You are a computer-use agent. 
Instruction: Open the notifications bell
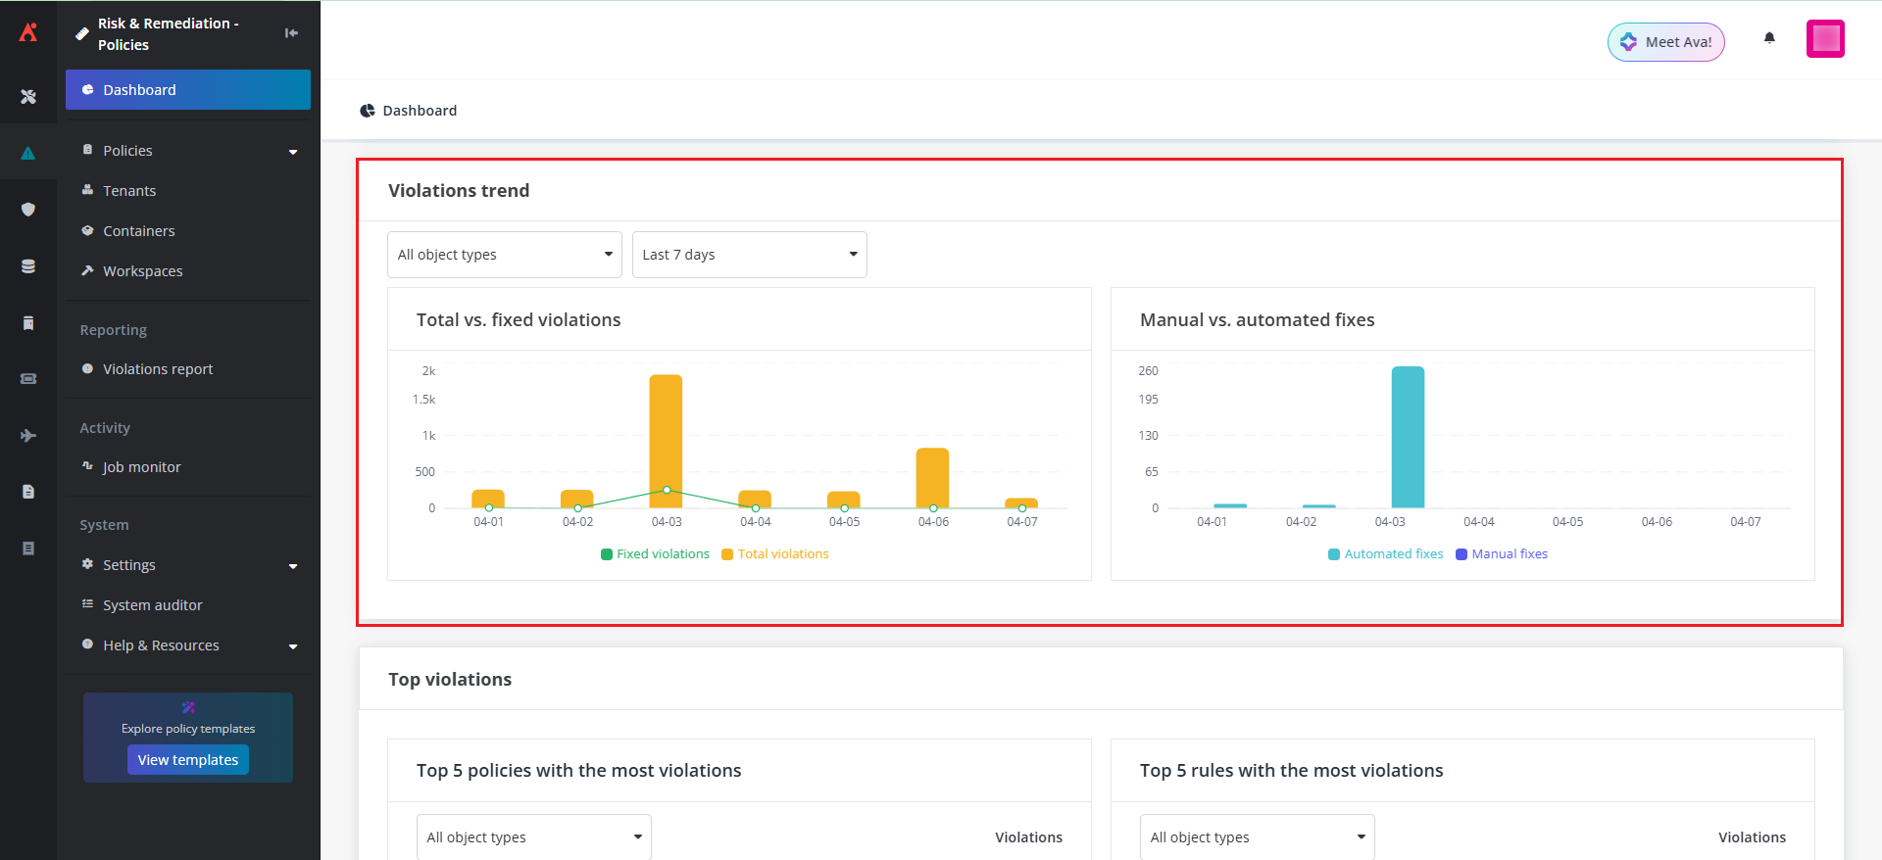[1769, 38]
